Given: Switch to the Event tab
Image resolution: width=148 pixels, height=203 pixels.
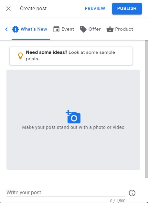Looking at the screenshot, I should 64,29.
